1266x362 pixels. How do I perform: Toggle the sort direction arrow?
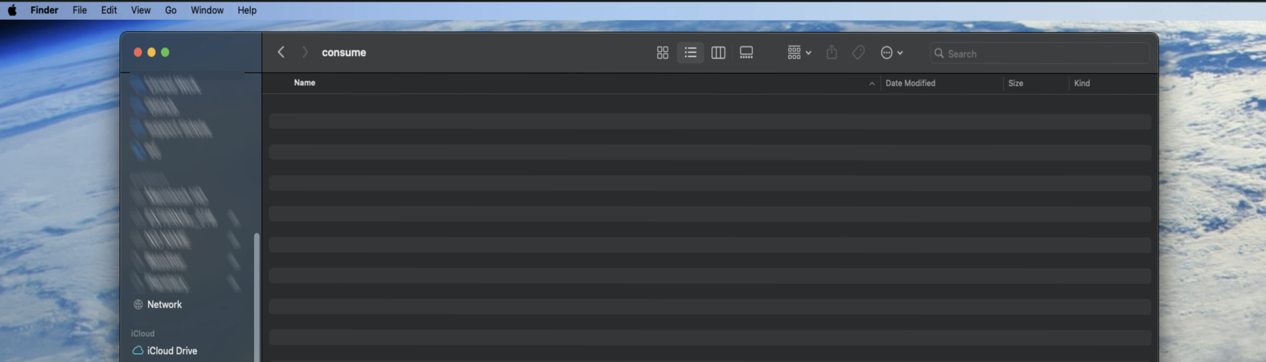(872, 83)
